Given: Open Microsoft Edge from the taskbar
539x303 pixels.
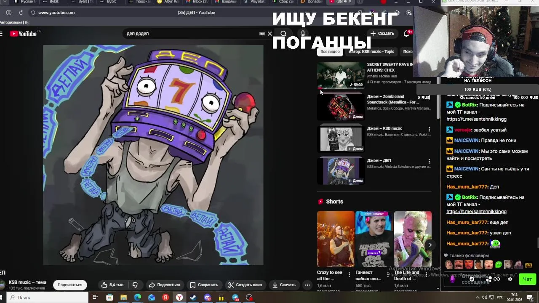Looking at the screenshot, I should [137, 298].
